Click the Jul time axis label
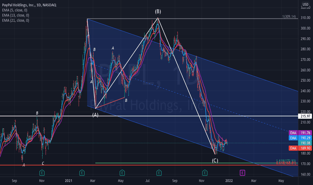The image size is (313, 185). pos(147,181)
